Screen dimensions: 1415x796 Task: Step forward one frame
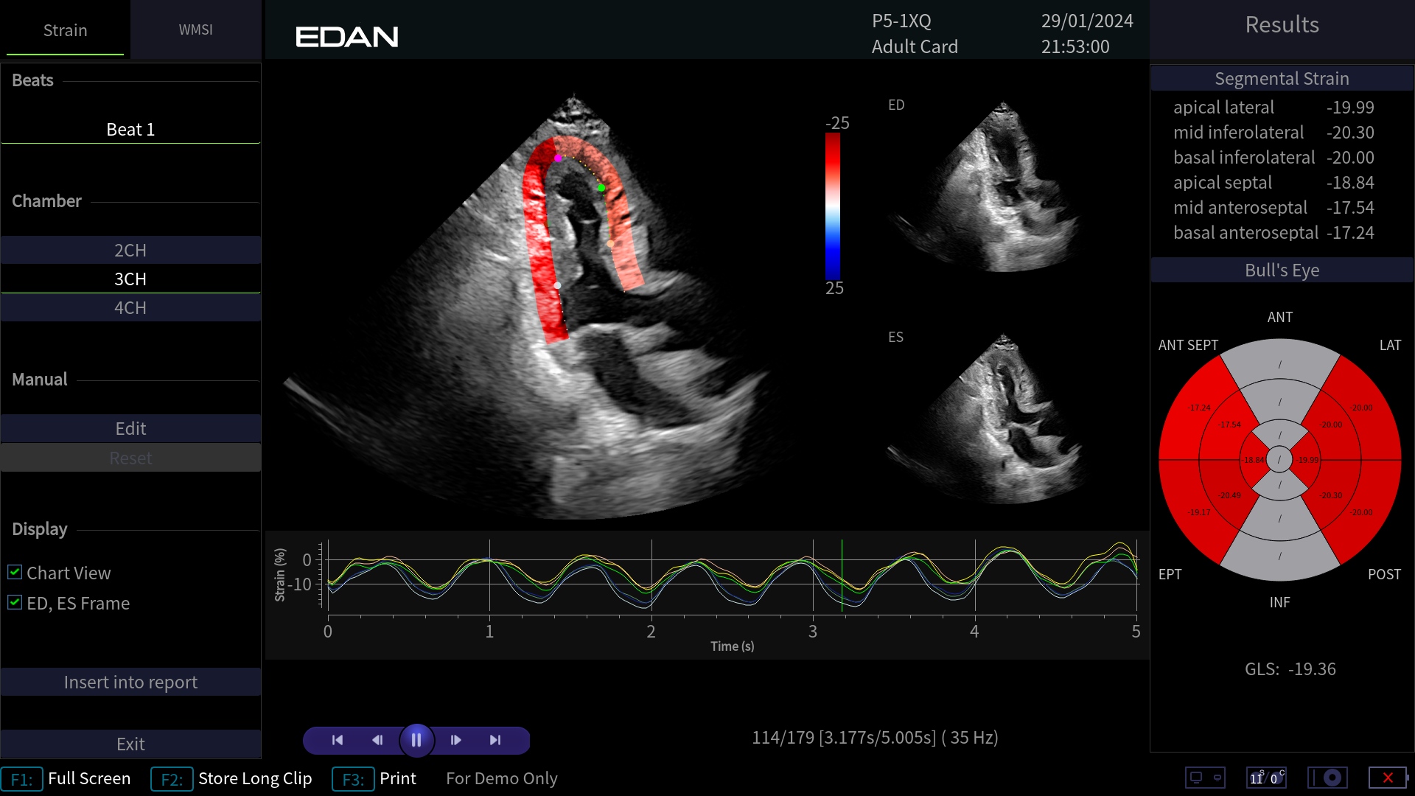455,740
